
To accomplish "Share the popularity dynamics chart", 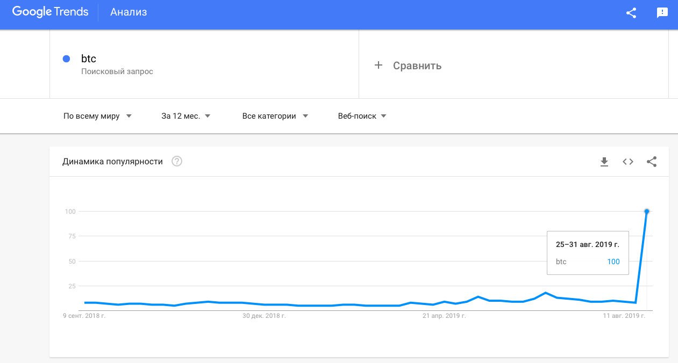I will point(652,162).
